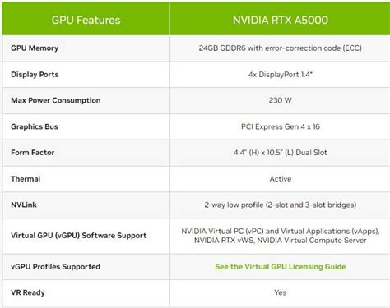This screenshot has height=308, width=390.
Task: Open the Virtual GPU Licensing Guide link
Action: 280,267
